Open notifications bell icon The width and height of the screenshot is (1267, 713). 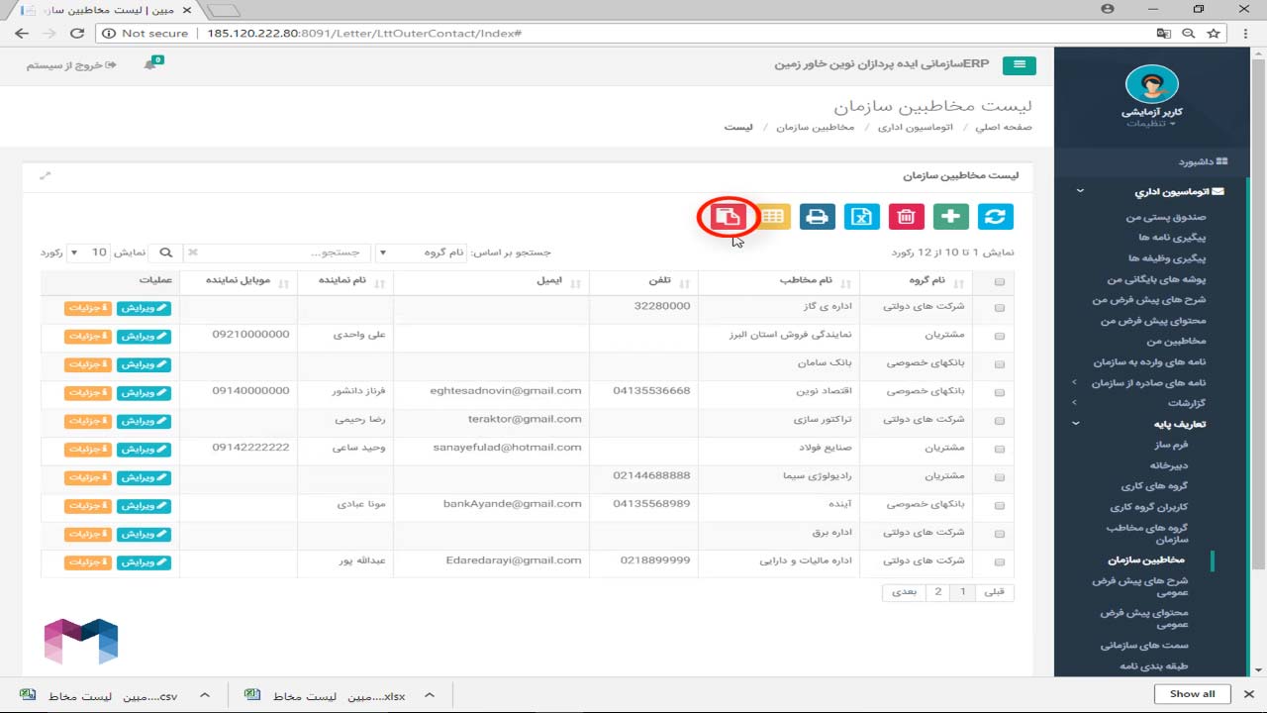point(150,64)
